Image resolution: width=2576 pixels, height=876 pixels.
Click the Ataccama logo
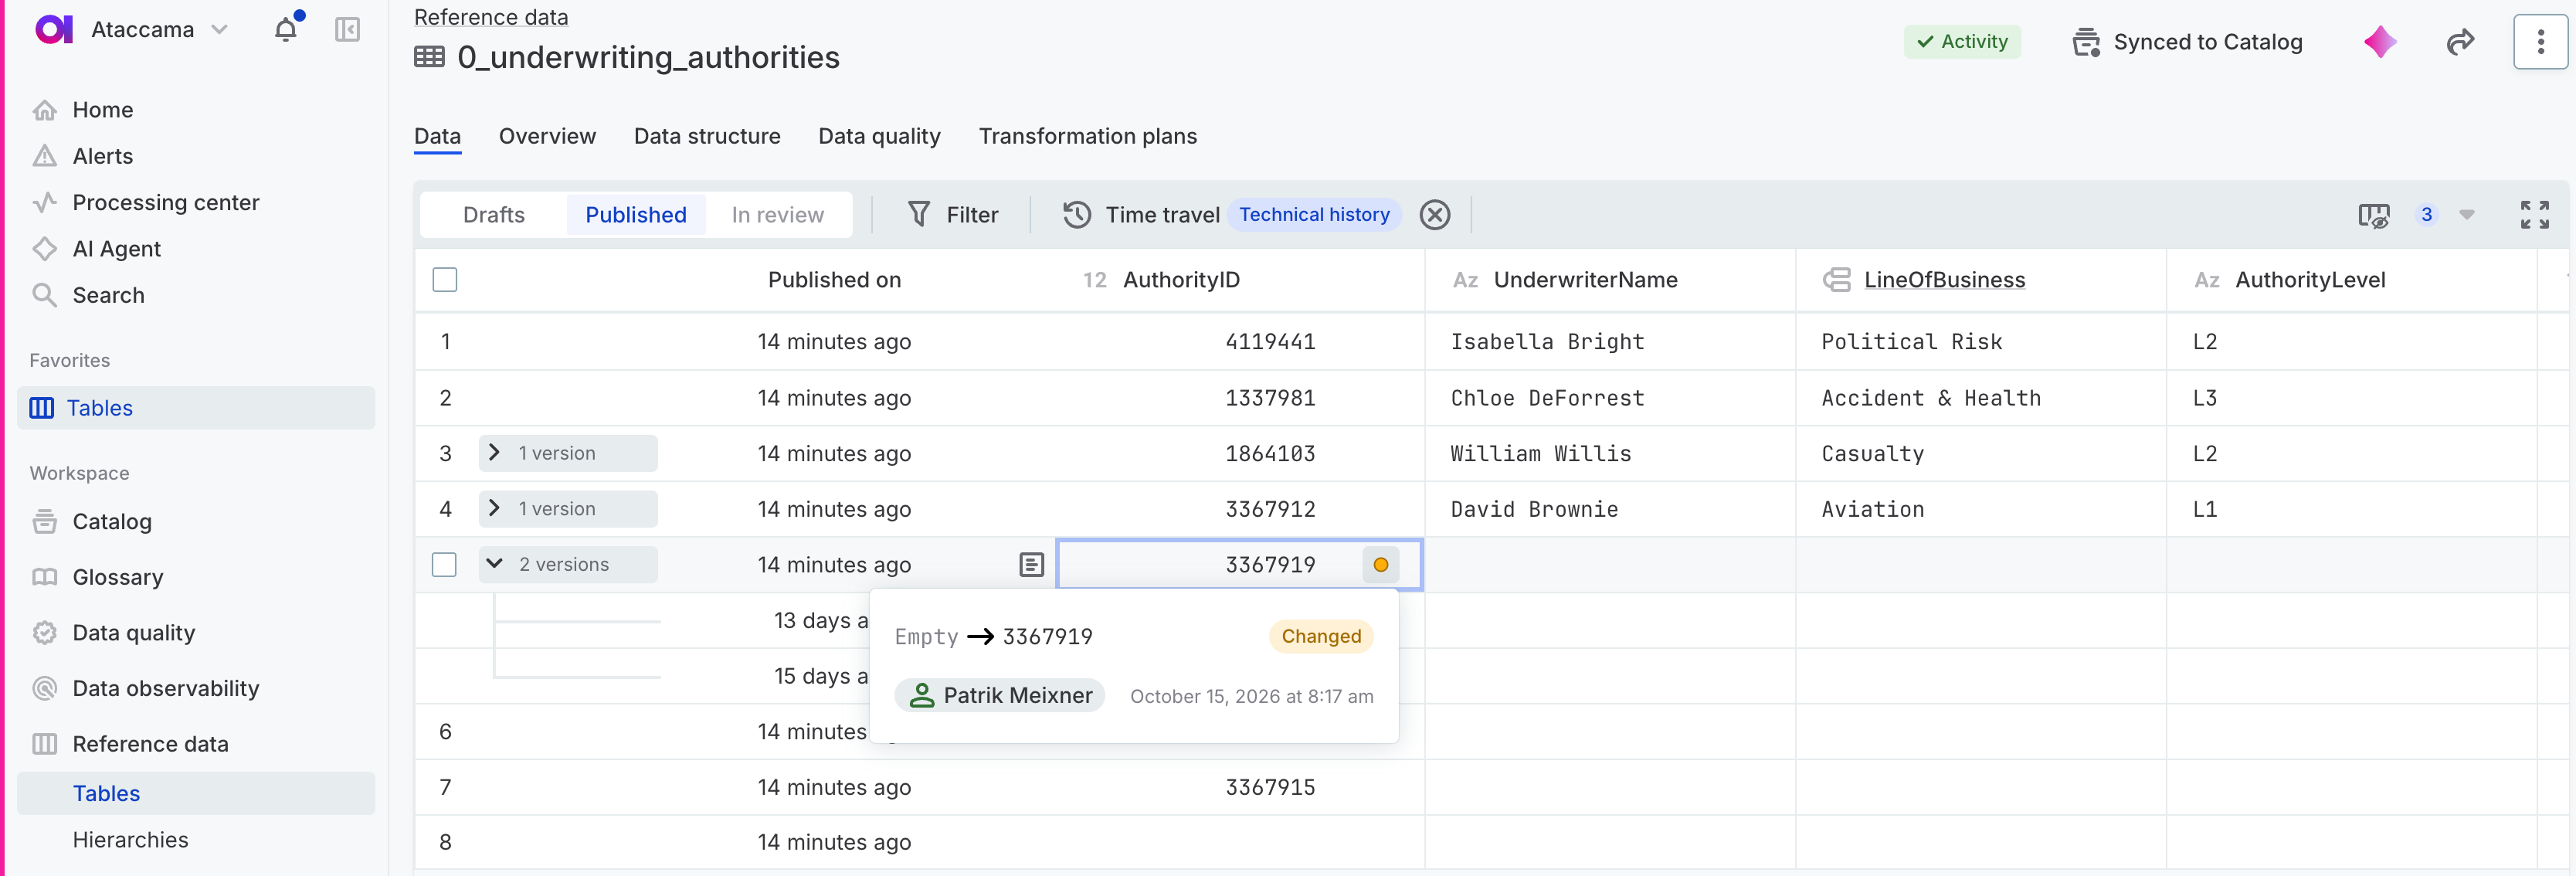click(x=53, y=29)
